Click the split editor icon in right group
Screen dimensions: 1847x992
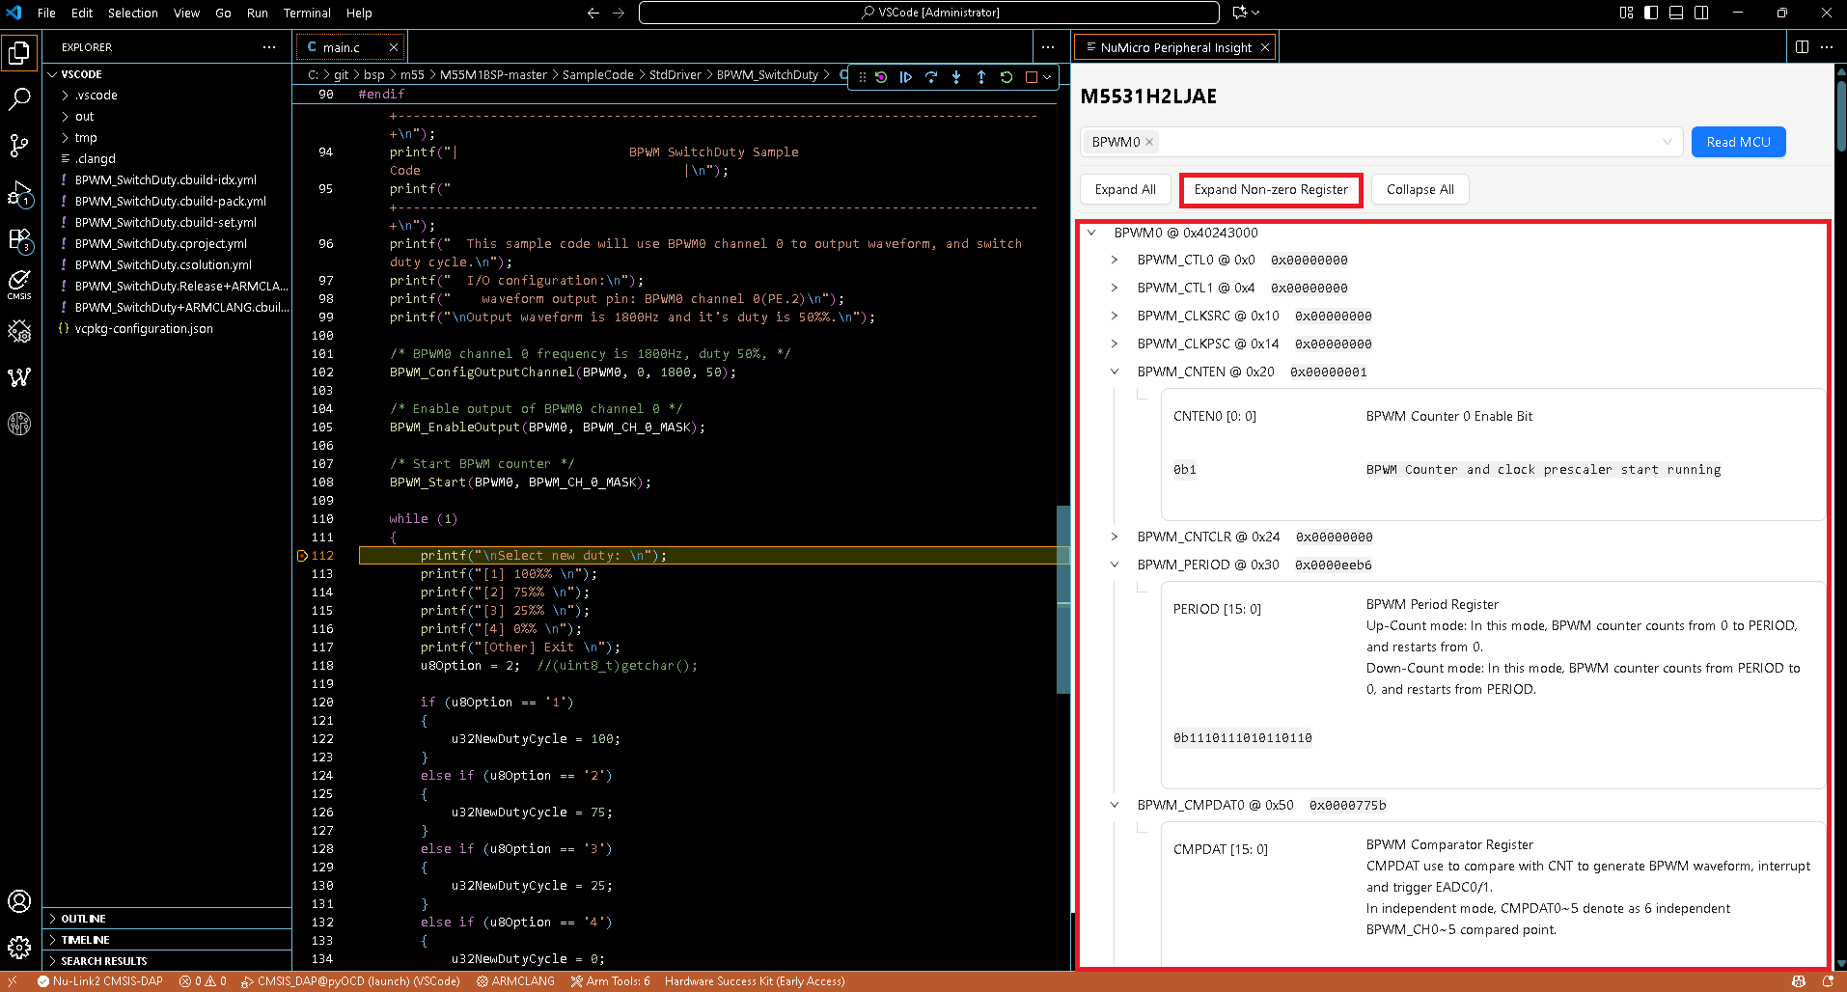pyautogui.click(x=1802, y=46)
